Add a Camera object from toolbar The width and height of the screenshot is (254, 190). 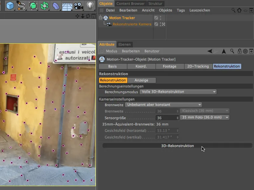coord(78,6)
